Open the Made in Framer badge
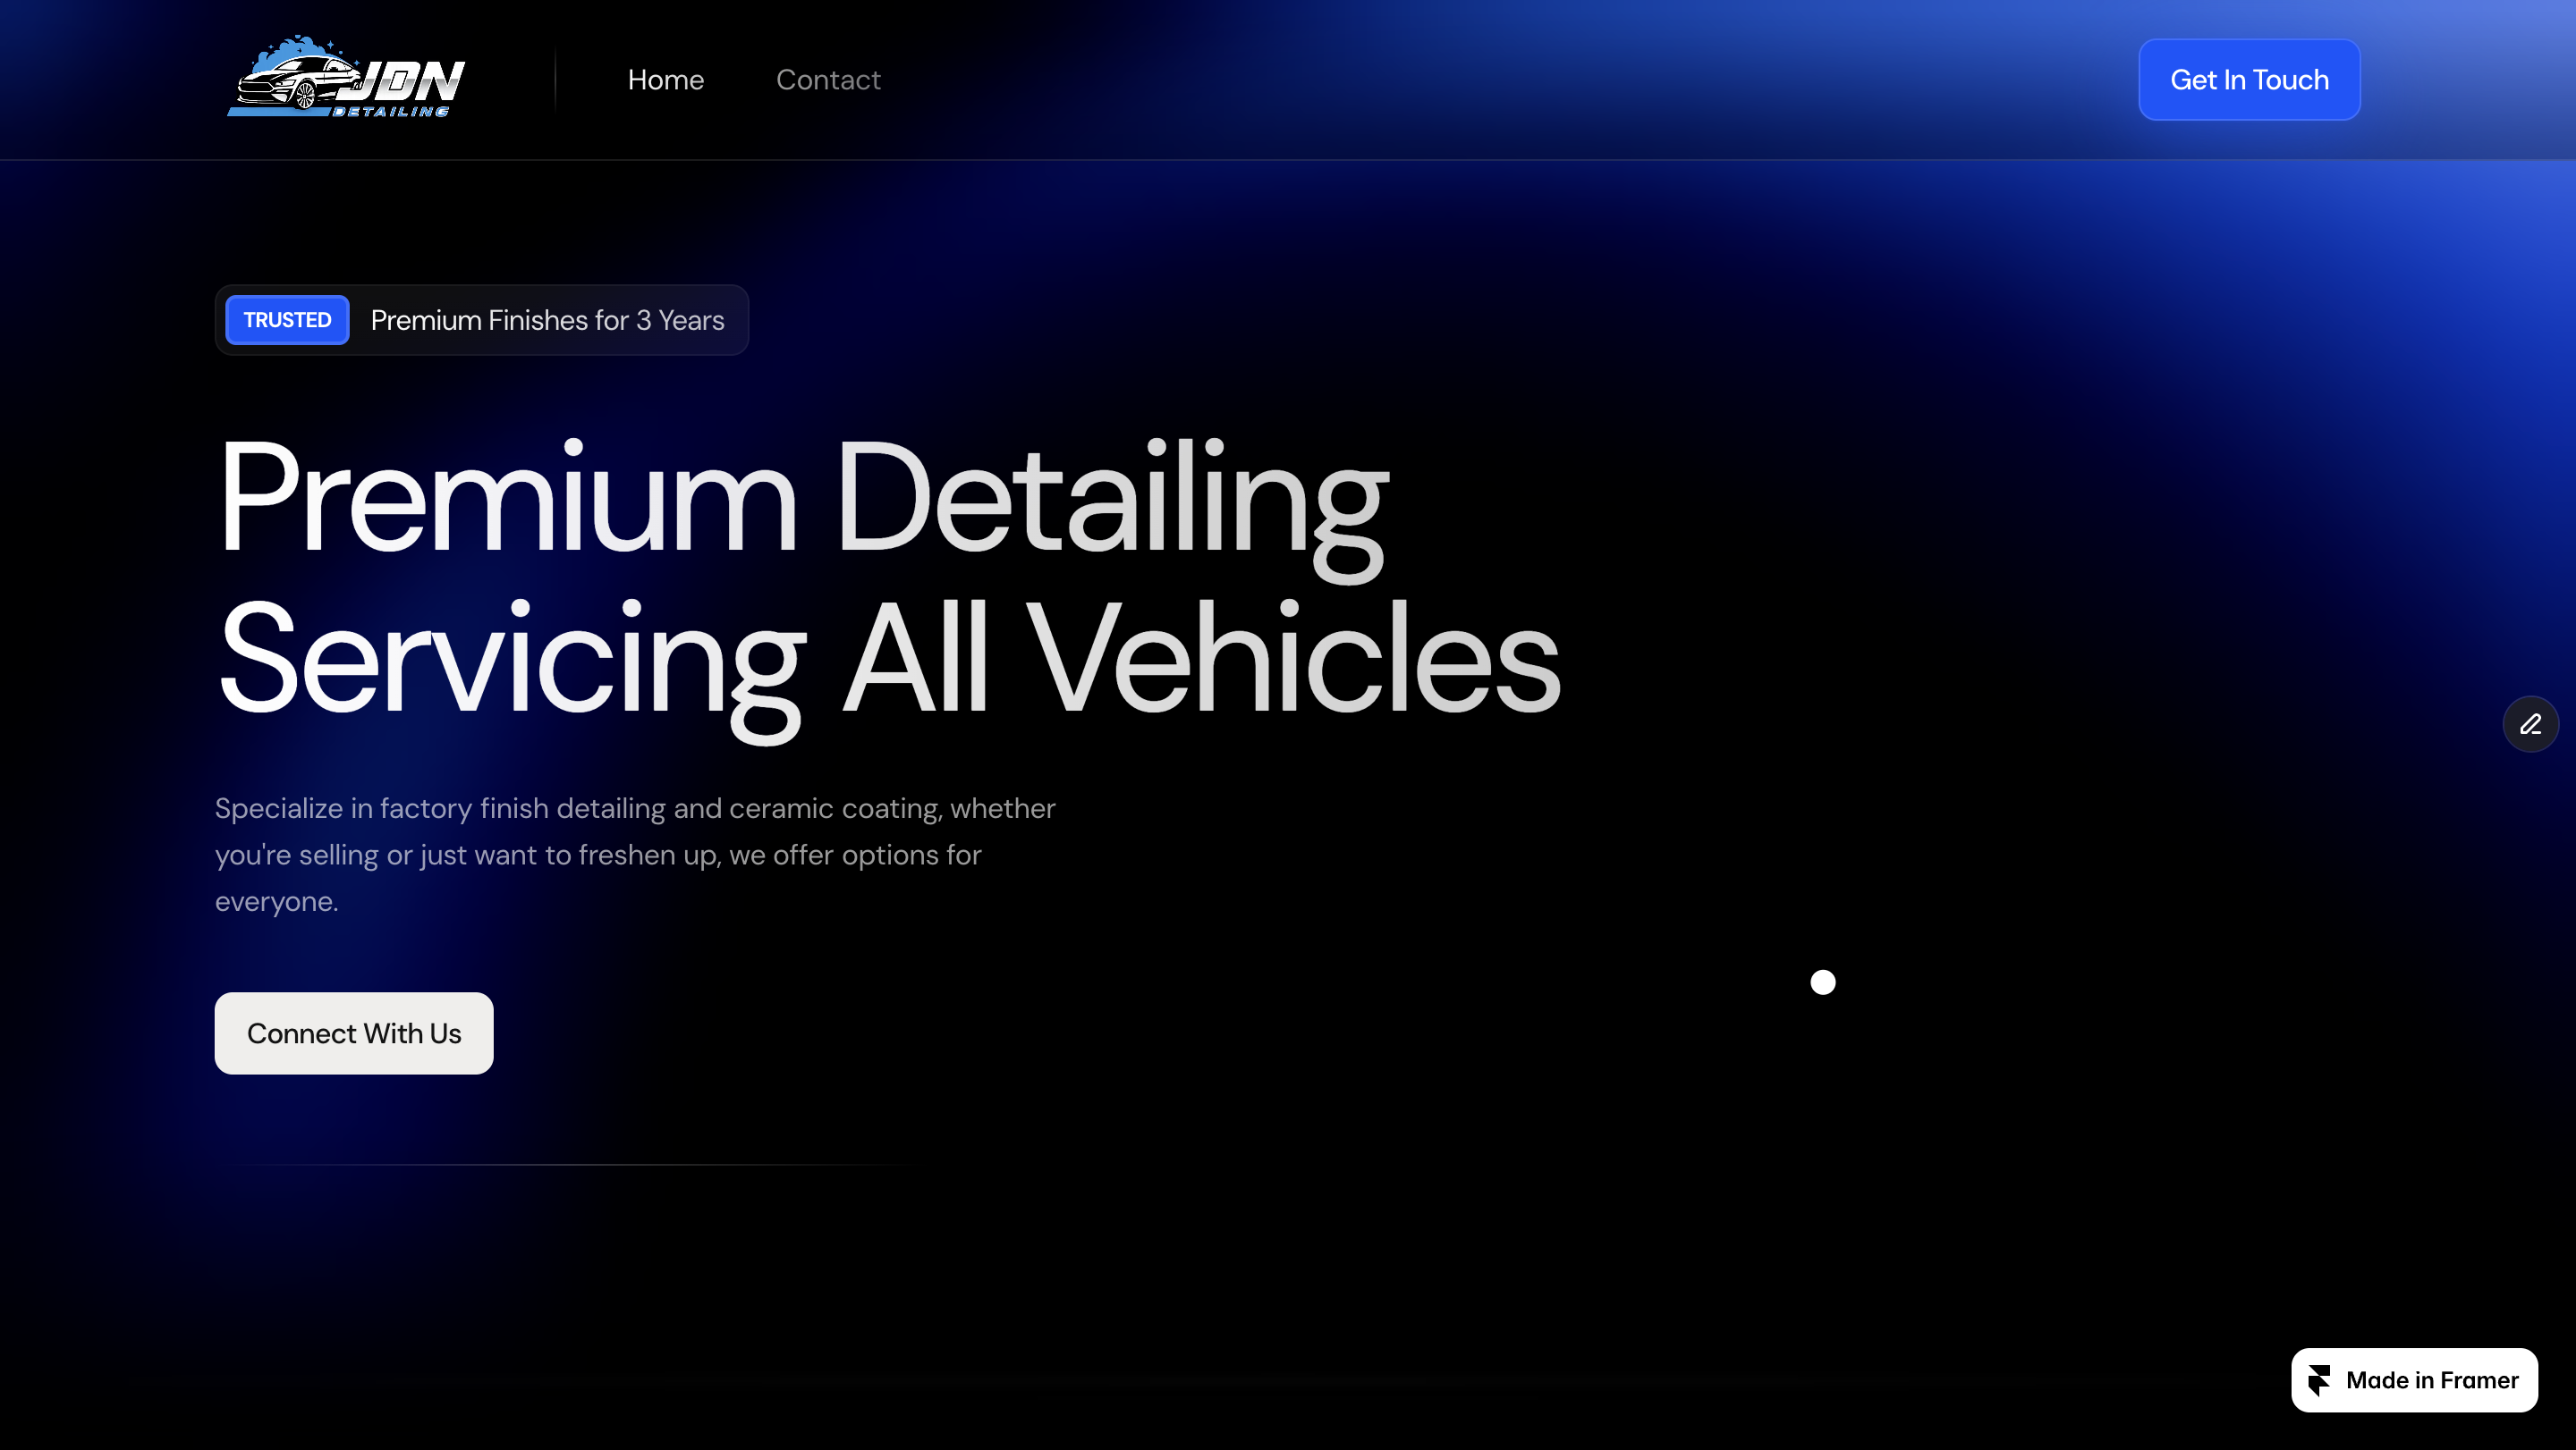This screenshot has height=1450, width=2576. (x=2413, y=1380)
